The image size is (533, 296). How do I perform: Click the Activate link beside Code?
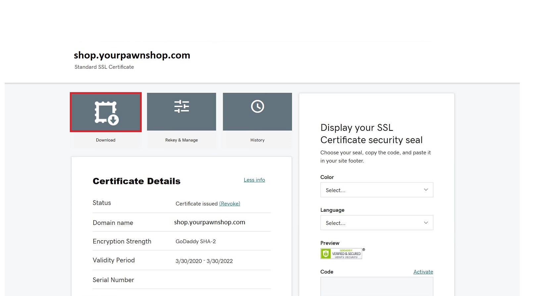pos(423,272)
